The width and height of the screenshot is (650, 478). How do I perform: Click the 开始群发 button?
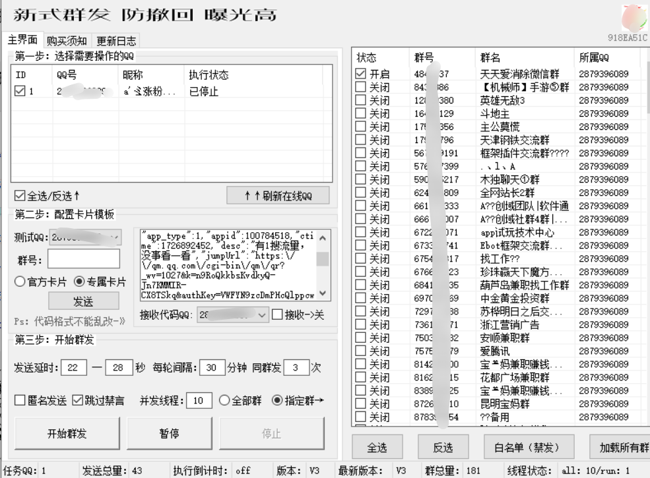point(66,434)
